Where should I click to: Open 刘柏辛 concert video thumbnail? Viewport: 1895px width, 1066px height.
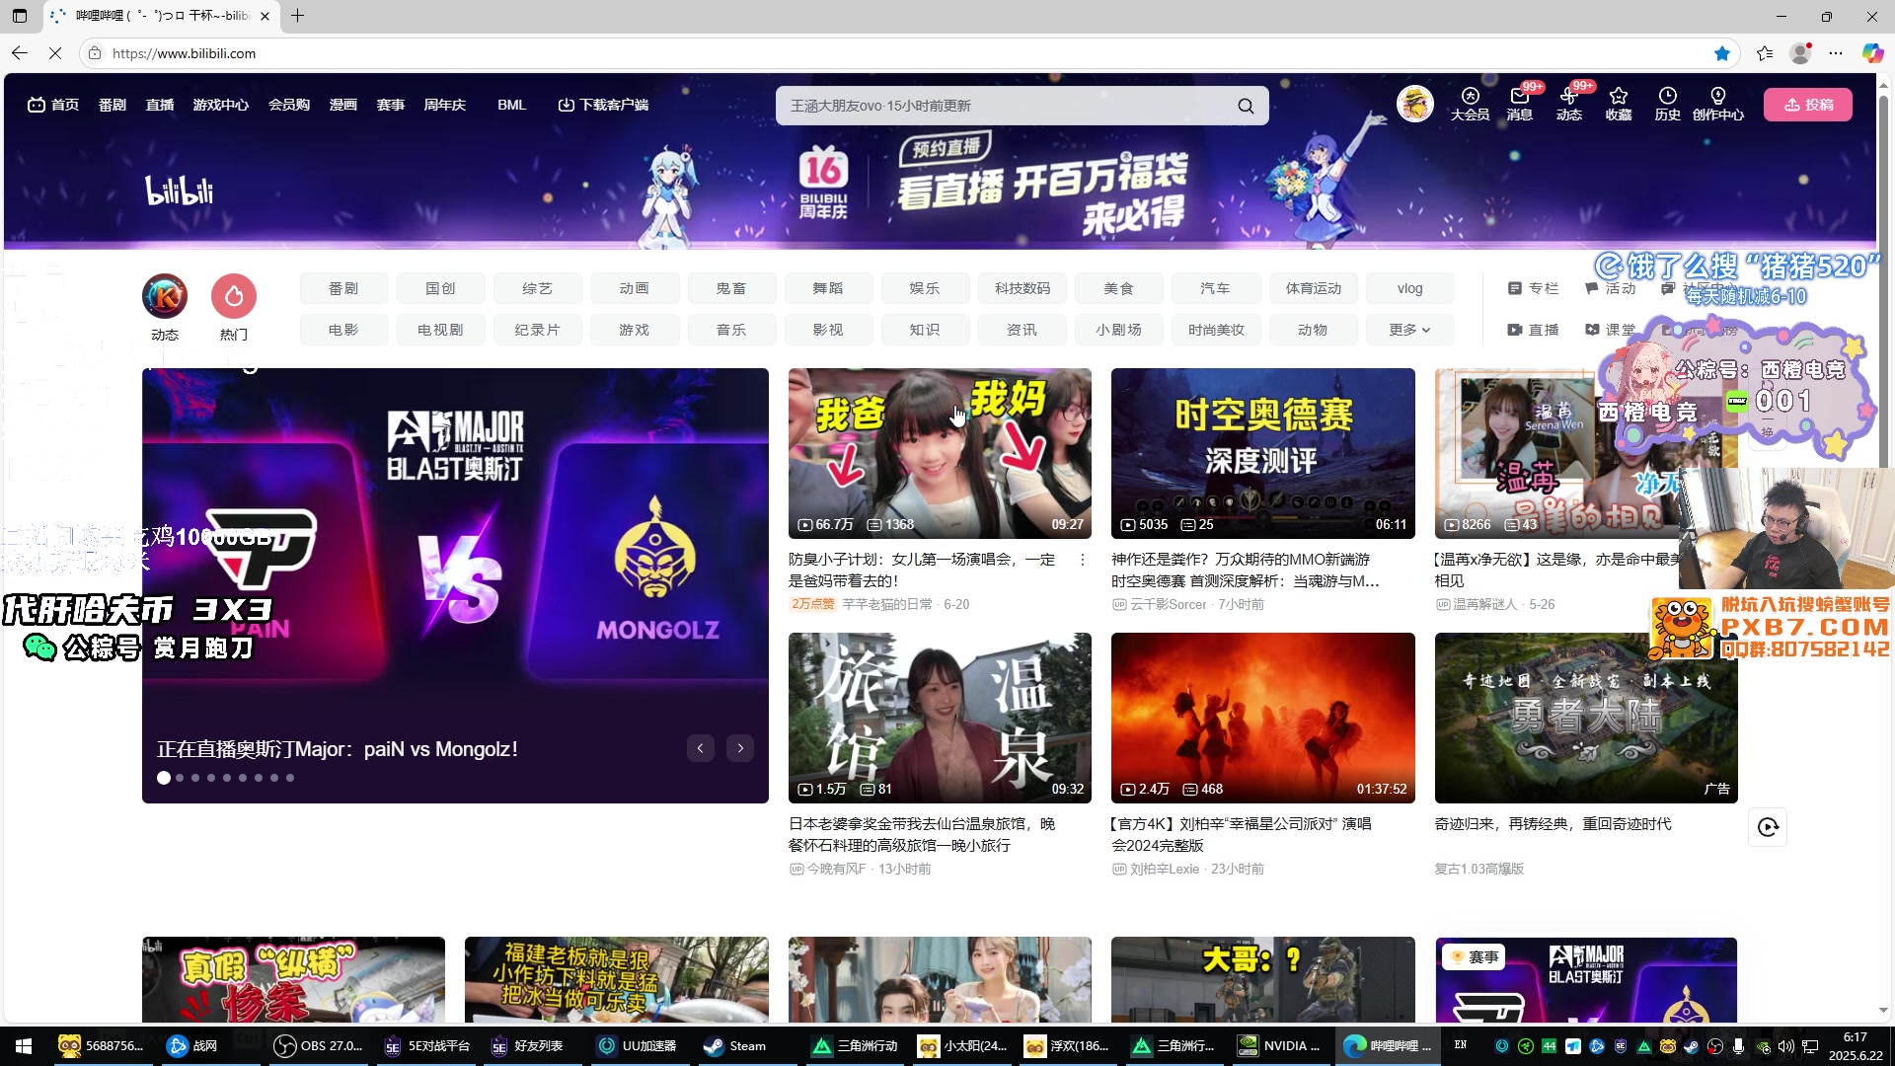click(x=1262, y=718)
